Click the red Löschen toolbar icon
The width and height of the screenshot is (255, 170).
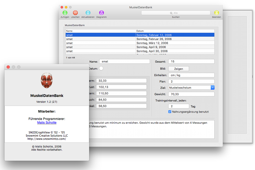coord(75,13)
